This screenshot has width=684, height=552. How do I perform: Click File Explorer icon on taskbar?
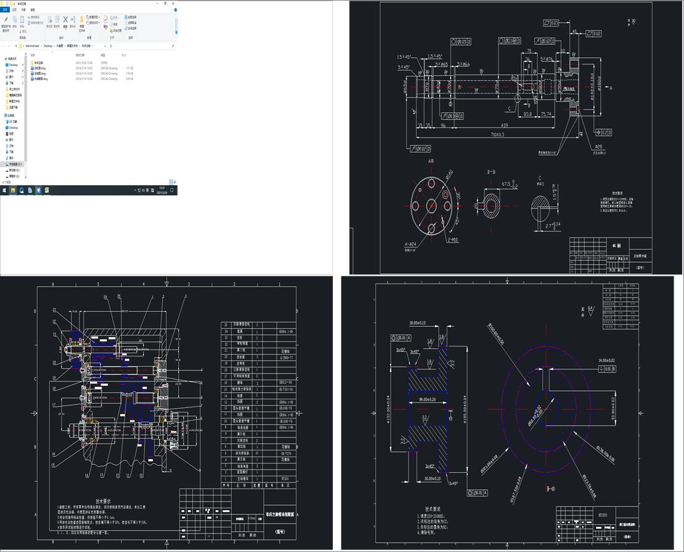13,190
